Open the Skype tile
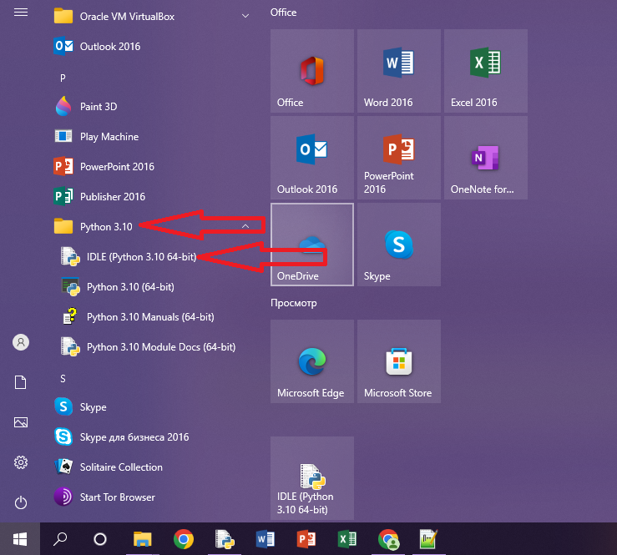This screenshot has width=617, height=555. point(399,245)
